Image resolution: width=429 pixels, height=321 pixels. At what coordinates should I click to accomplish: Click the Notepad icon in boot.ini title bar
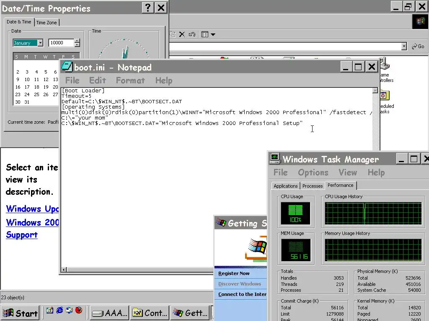(x=67, y=67)
